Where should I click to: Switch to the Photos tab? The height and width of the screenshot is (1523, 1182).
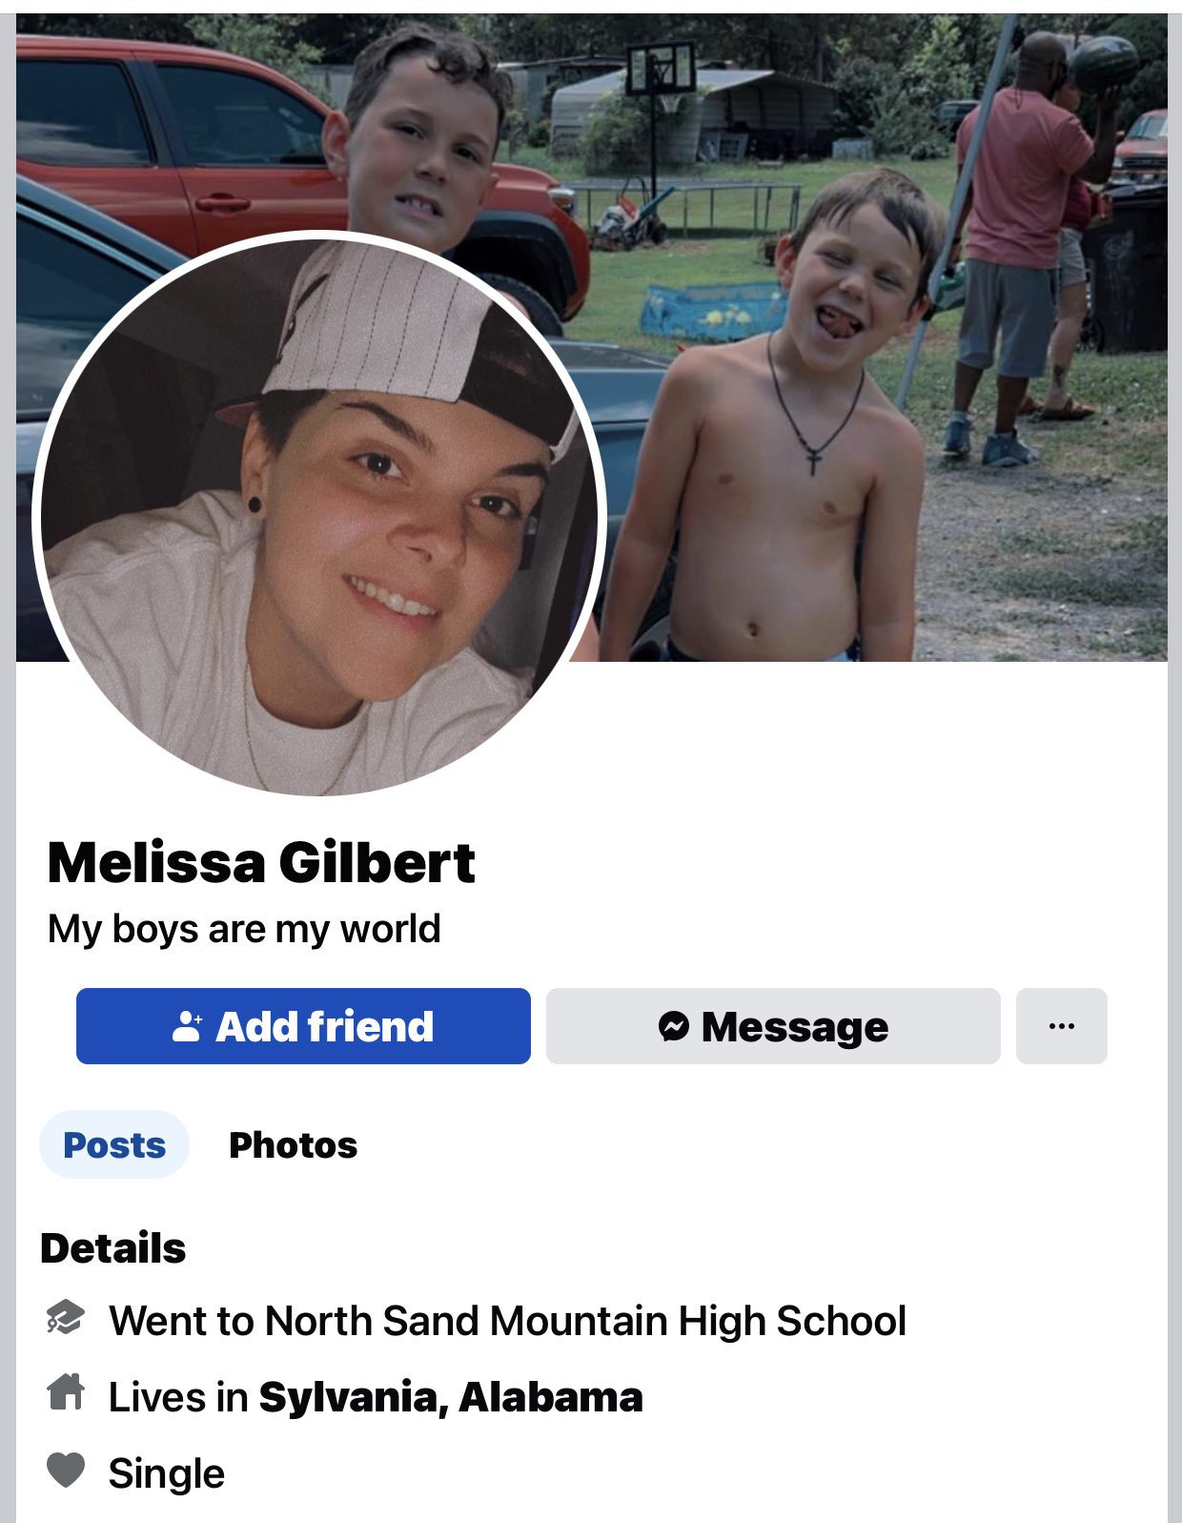[x=293, y=1144]
